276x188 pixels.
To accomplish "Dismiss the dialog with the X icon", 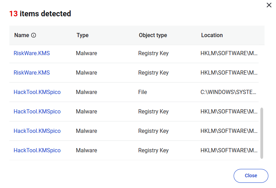I will [x=269, y=5].
